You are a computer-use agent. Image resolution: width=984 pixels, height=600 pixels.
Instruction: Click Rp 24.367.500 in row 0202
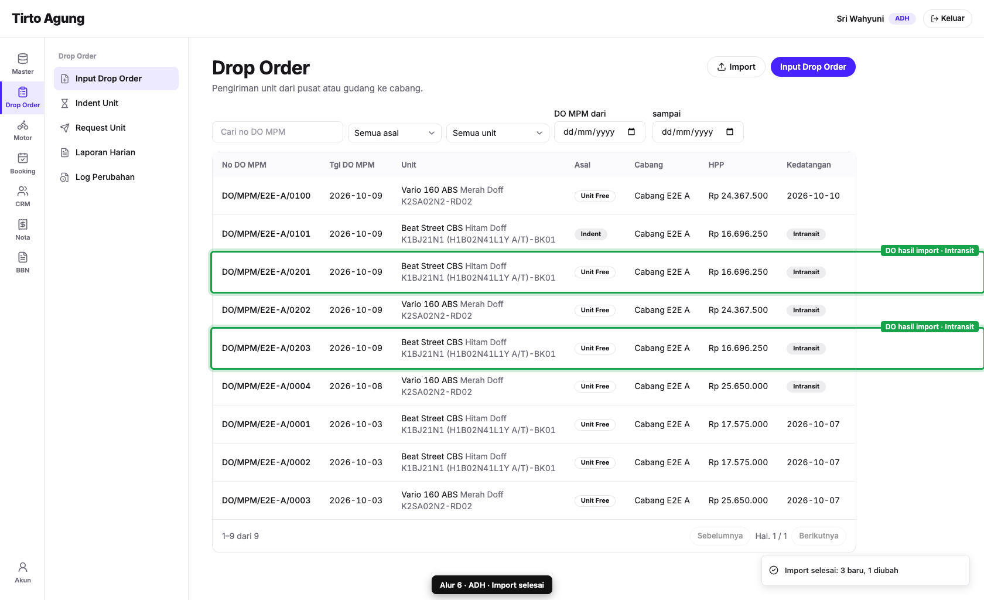(738, 310)
